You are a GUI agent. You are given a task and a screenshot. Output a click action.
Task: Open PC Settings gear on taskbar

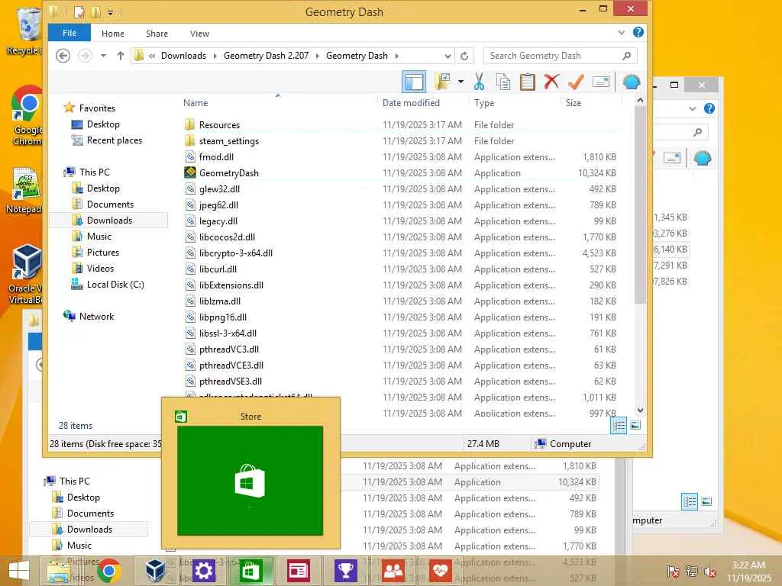coord(203,571)
